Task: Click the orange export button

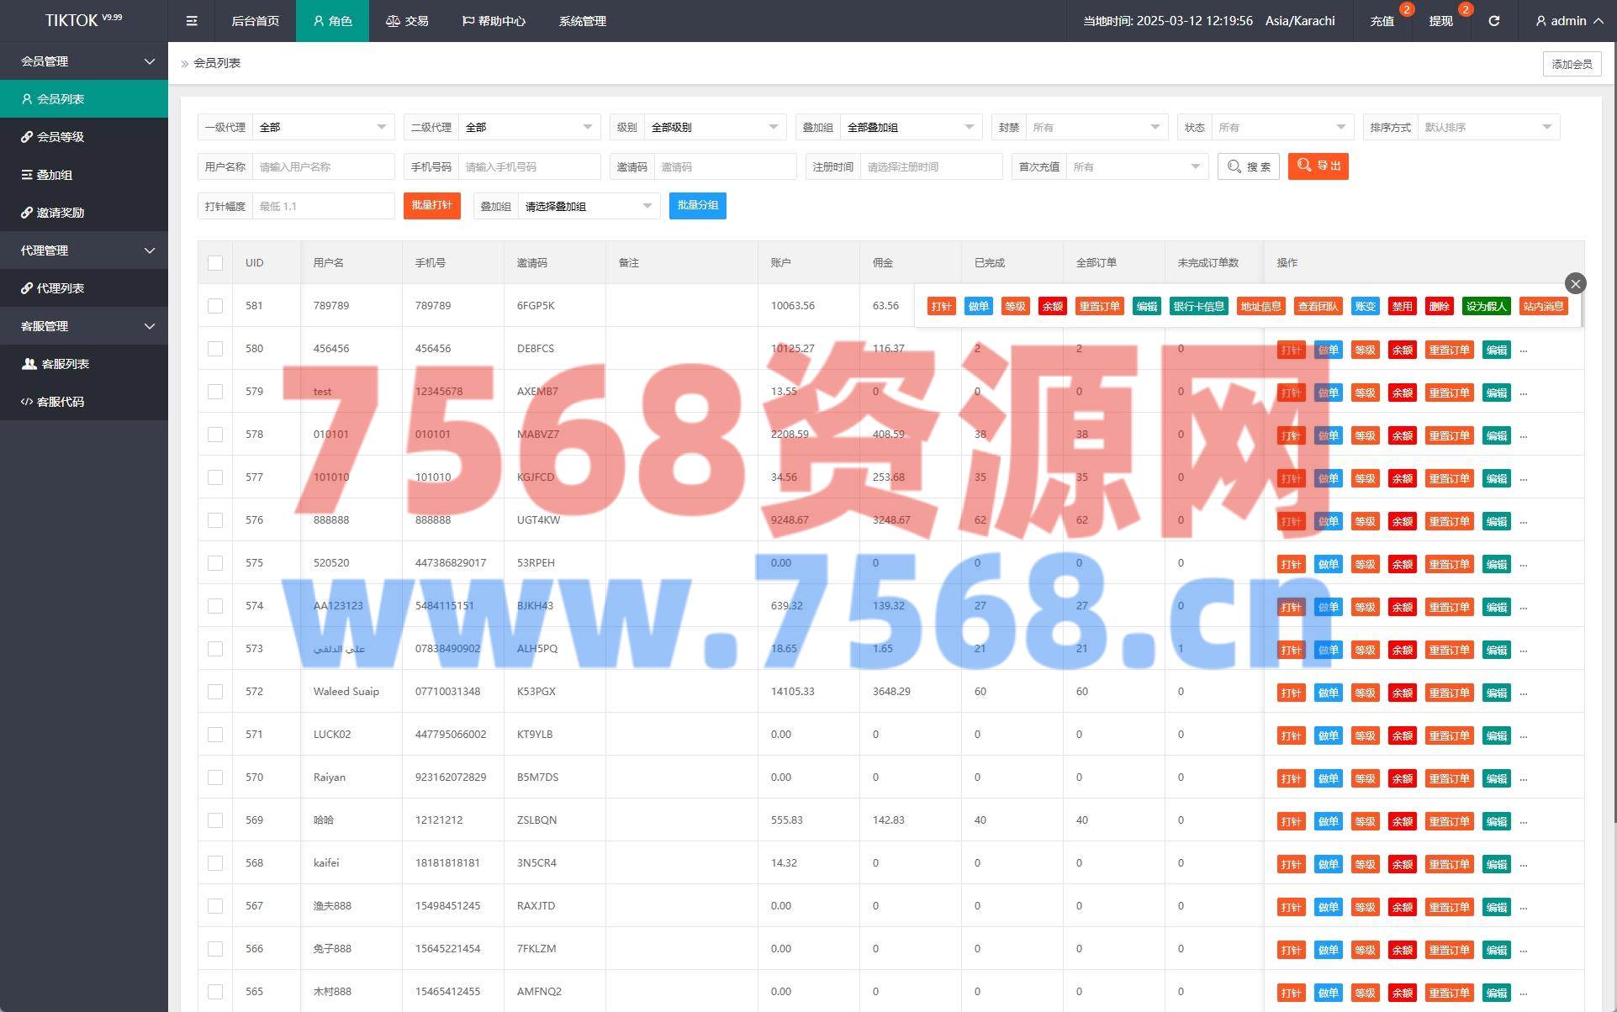Action: 1318,166
